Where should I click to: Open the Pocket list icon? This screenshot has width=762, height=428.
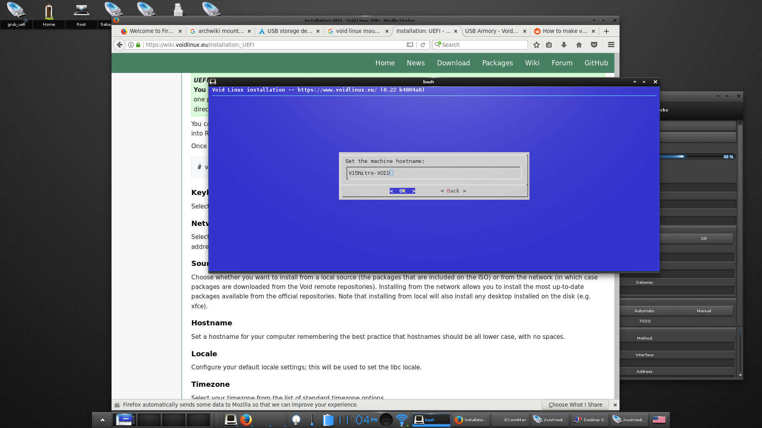(x=594, y=45)
